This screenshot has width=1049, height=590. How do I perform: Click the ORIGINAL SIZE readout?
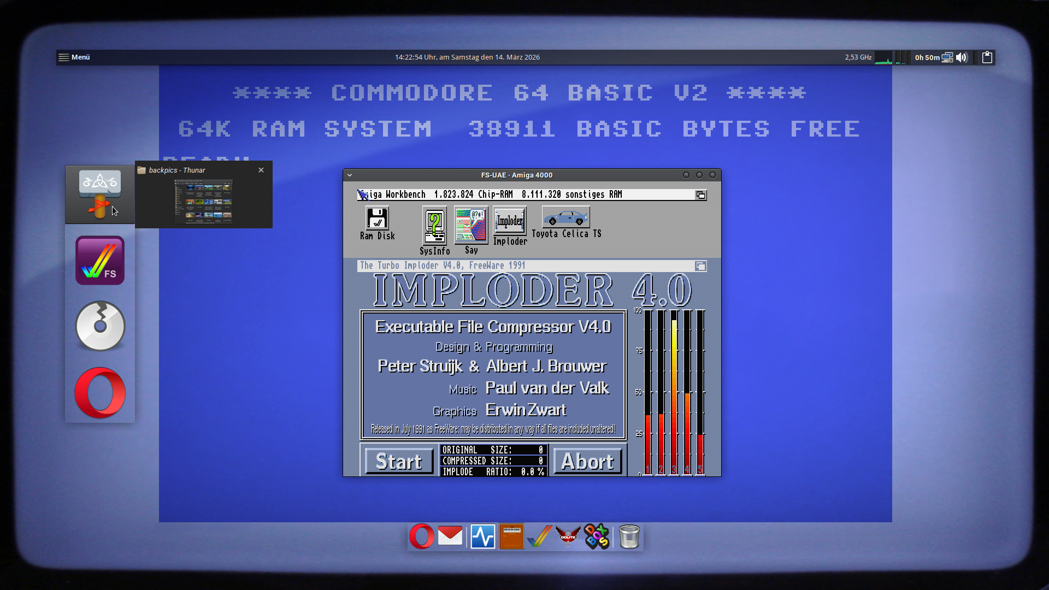(x=493, y=450)
